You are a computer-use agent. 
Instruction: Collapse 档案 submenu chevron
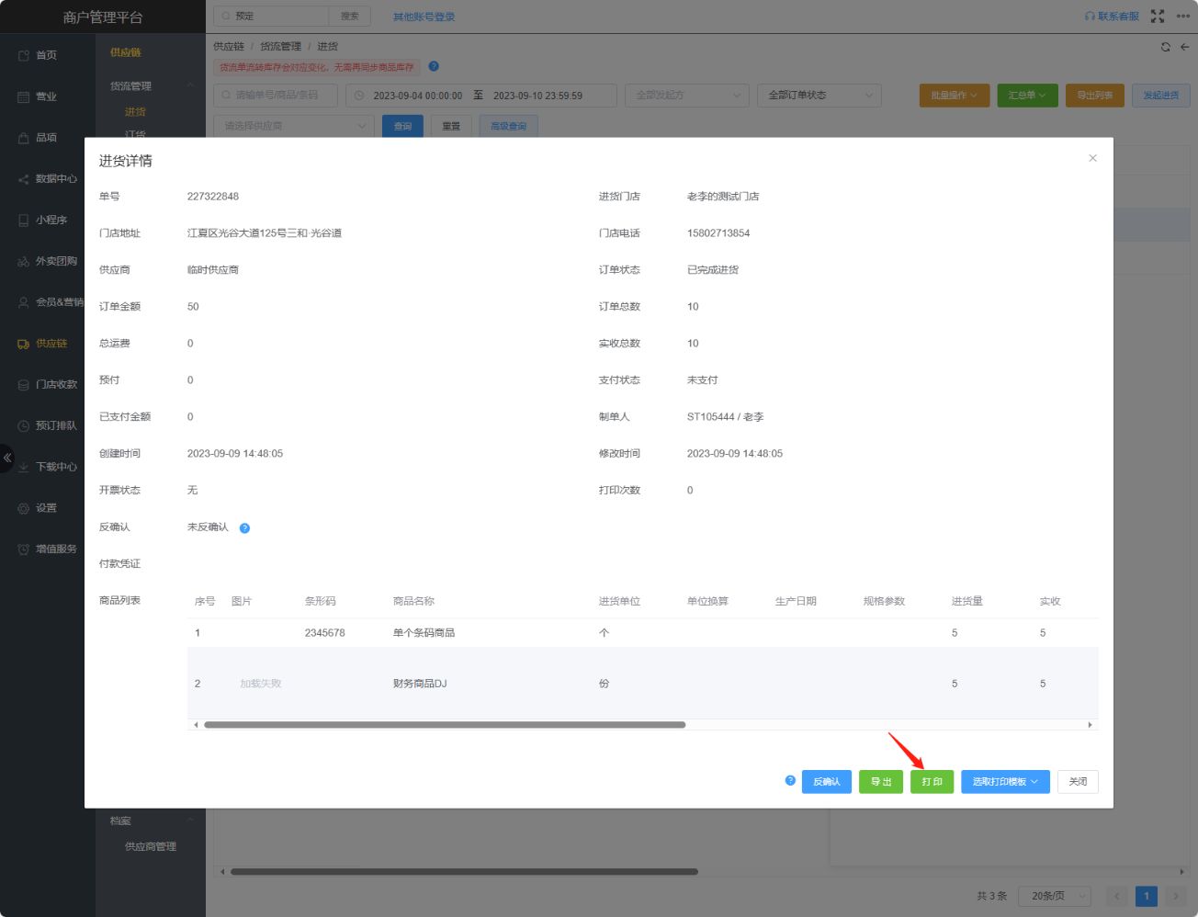click(190, 821)
